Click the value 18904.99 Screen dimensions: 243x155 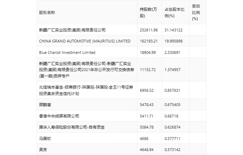click(148, 52)
